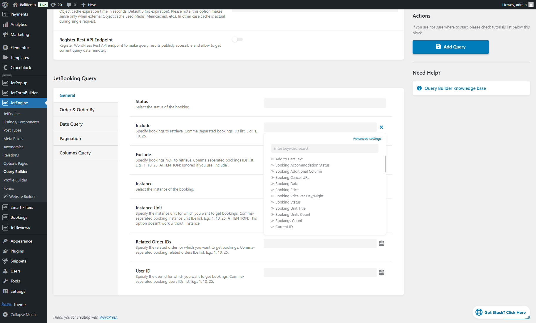Expand the Booking Unit Title macro
The height and width of the screenshot is (323, 536).
point(288,208)
